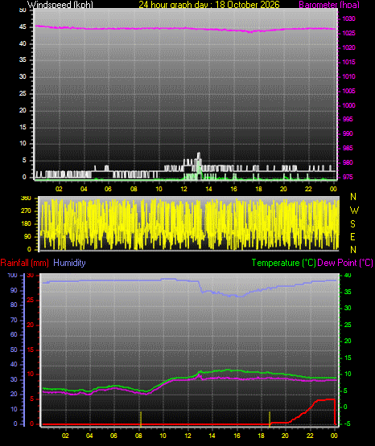Select the "24 hour graph day : 18 October 2026" heading

pyautogui.click(x=209, y=5)
